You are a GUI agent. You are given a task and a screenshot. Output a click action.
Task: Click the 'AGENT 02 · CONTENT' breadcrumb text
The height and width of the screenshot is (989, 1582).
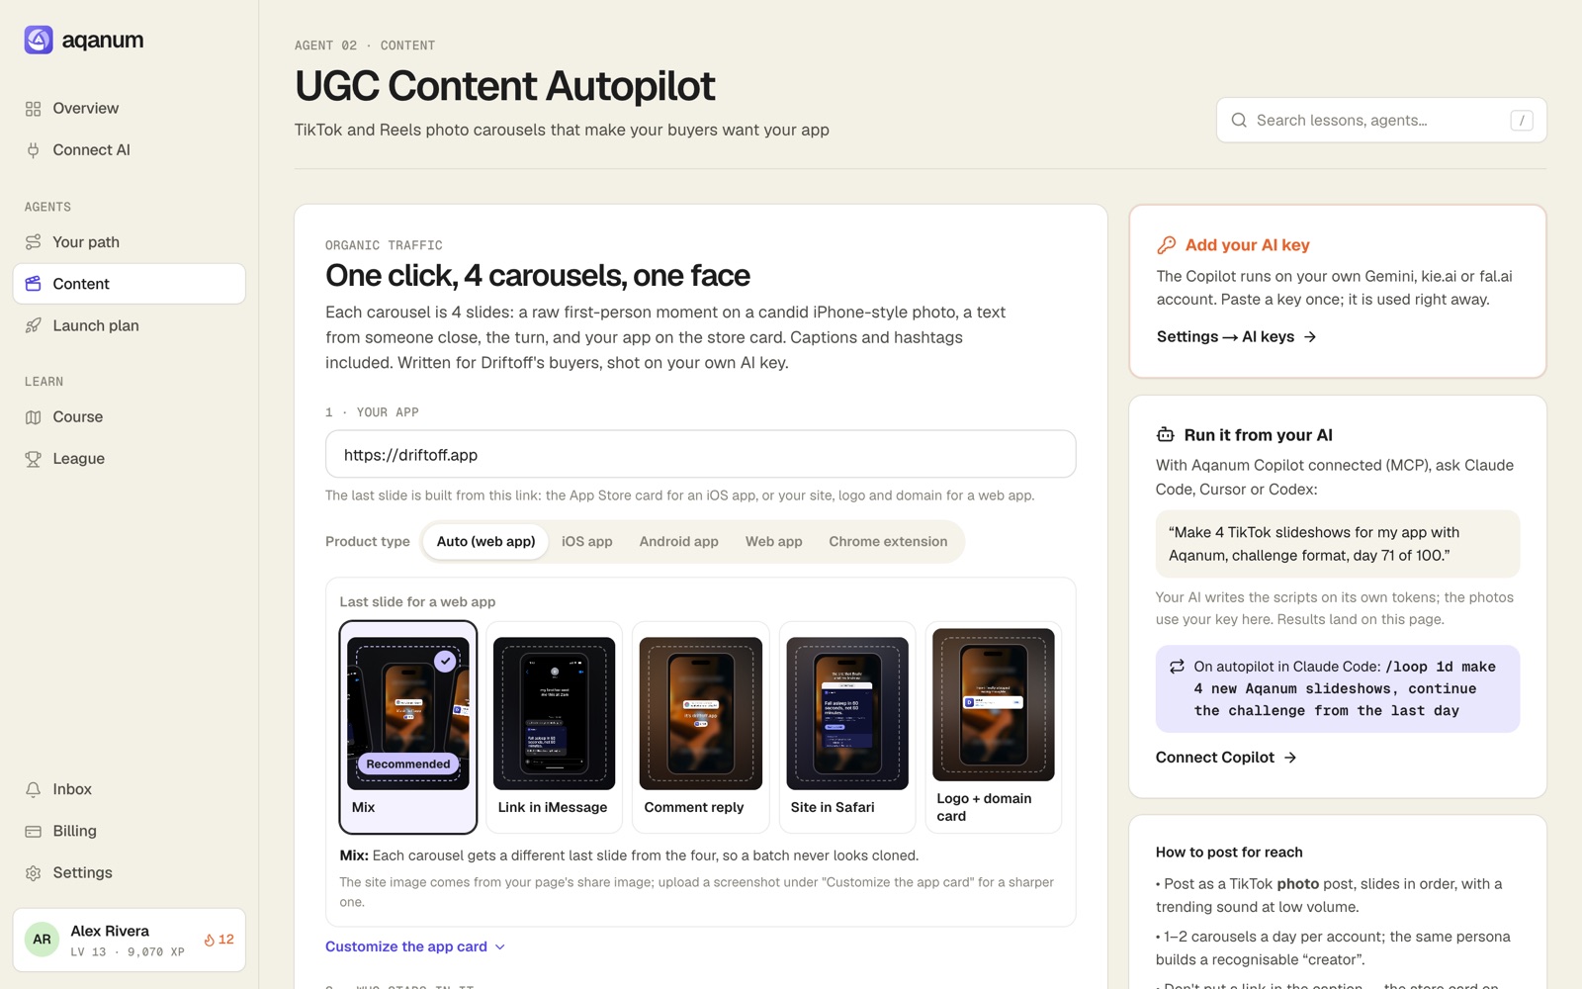365,45
